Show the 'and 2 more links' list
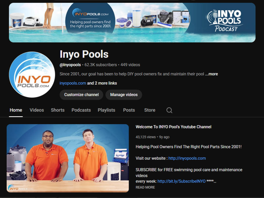This screenshot has width=264, height=198. pyautogui.click(x=102, y=83)
